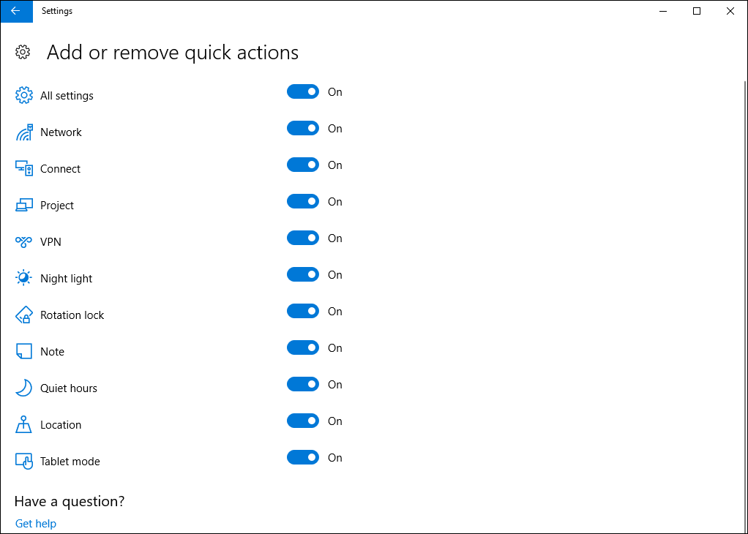Switch off the Tablet mode toggle
Viewport: 748px width, 534px height.
tap(302, 457)
